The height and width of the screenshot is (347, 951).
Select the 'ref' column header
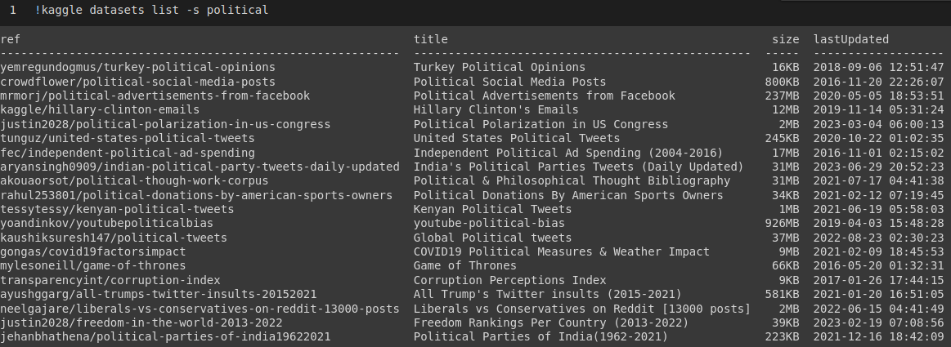pyautogui.click(x=11, y=39)
